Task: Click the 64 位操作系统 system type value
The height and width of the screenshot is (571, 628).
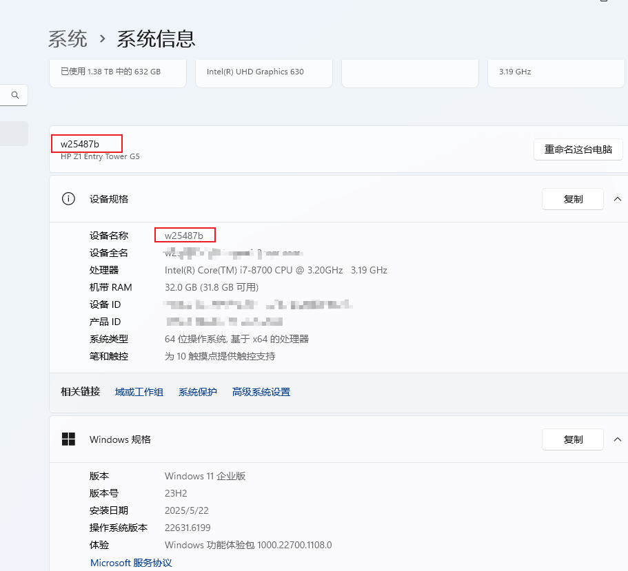Action: [236, 339]
